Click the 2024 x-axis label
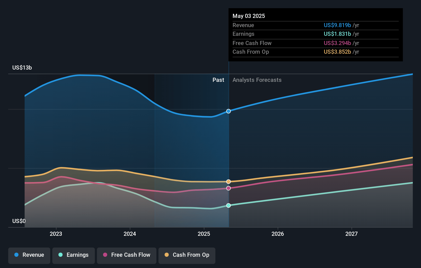The height and width of the screenshot is (268, 421). 130,234
